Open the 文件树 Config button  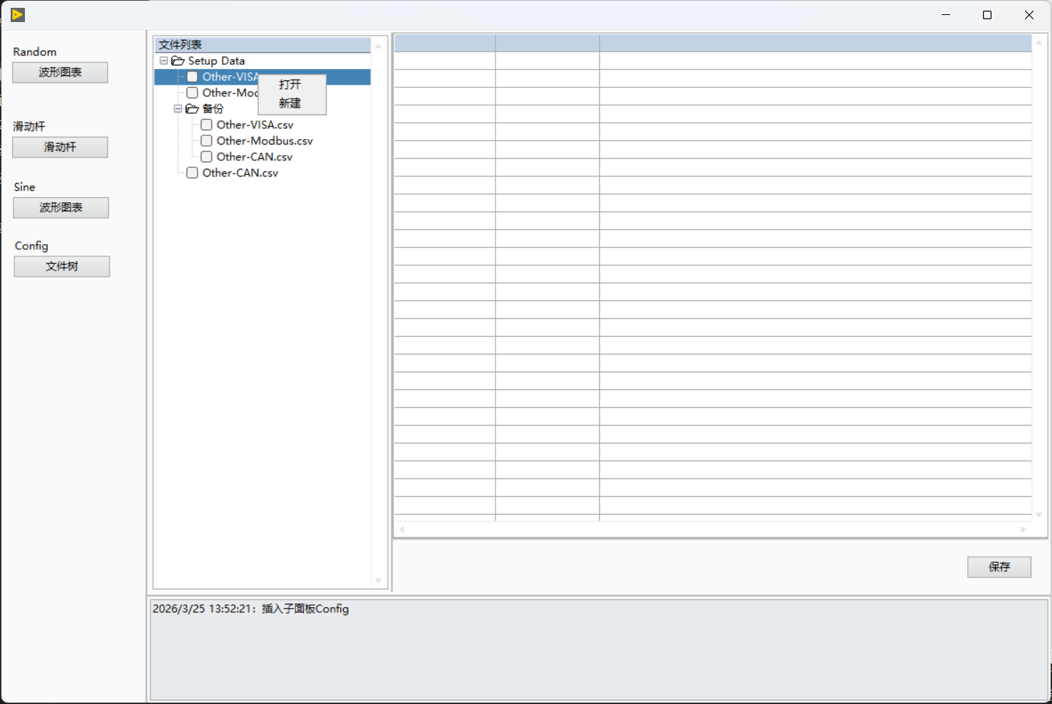tap(62, 266)
